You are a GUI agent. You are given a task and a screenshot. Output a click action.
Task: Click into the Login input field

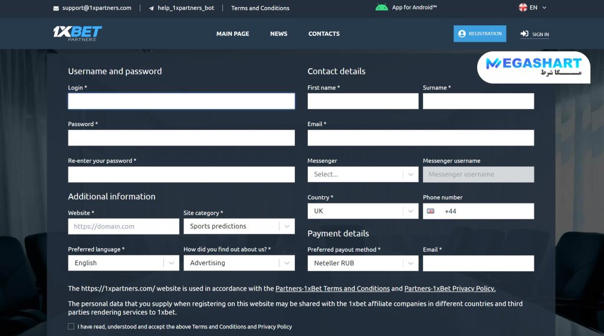tap(181, 101)
